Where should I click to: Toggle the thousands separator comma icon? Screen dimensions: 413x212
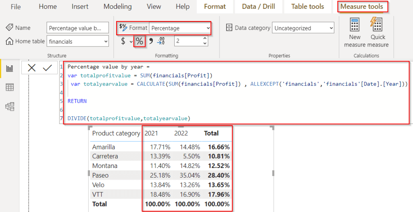pyautogui.click(x=151, y=41)
